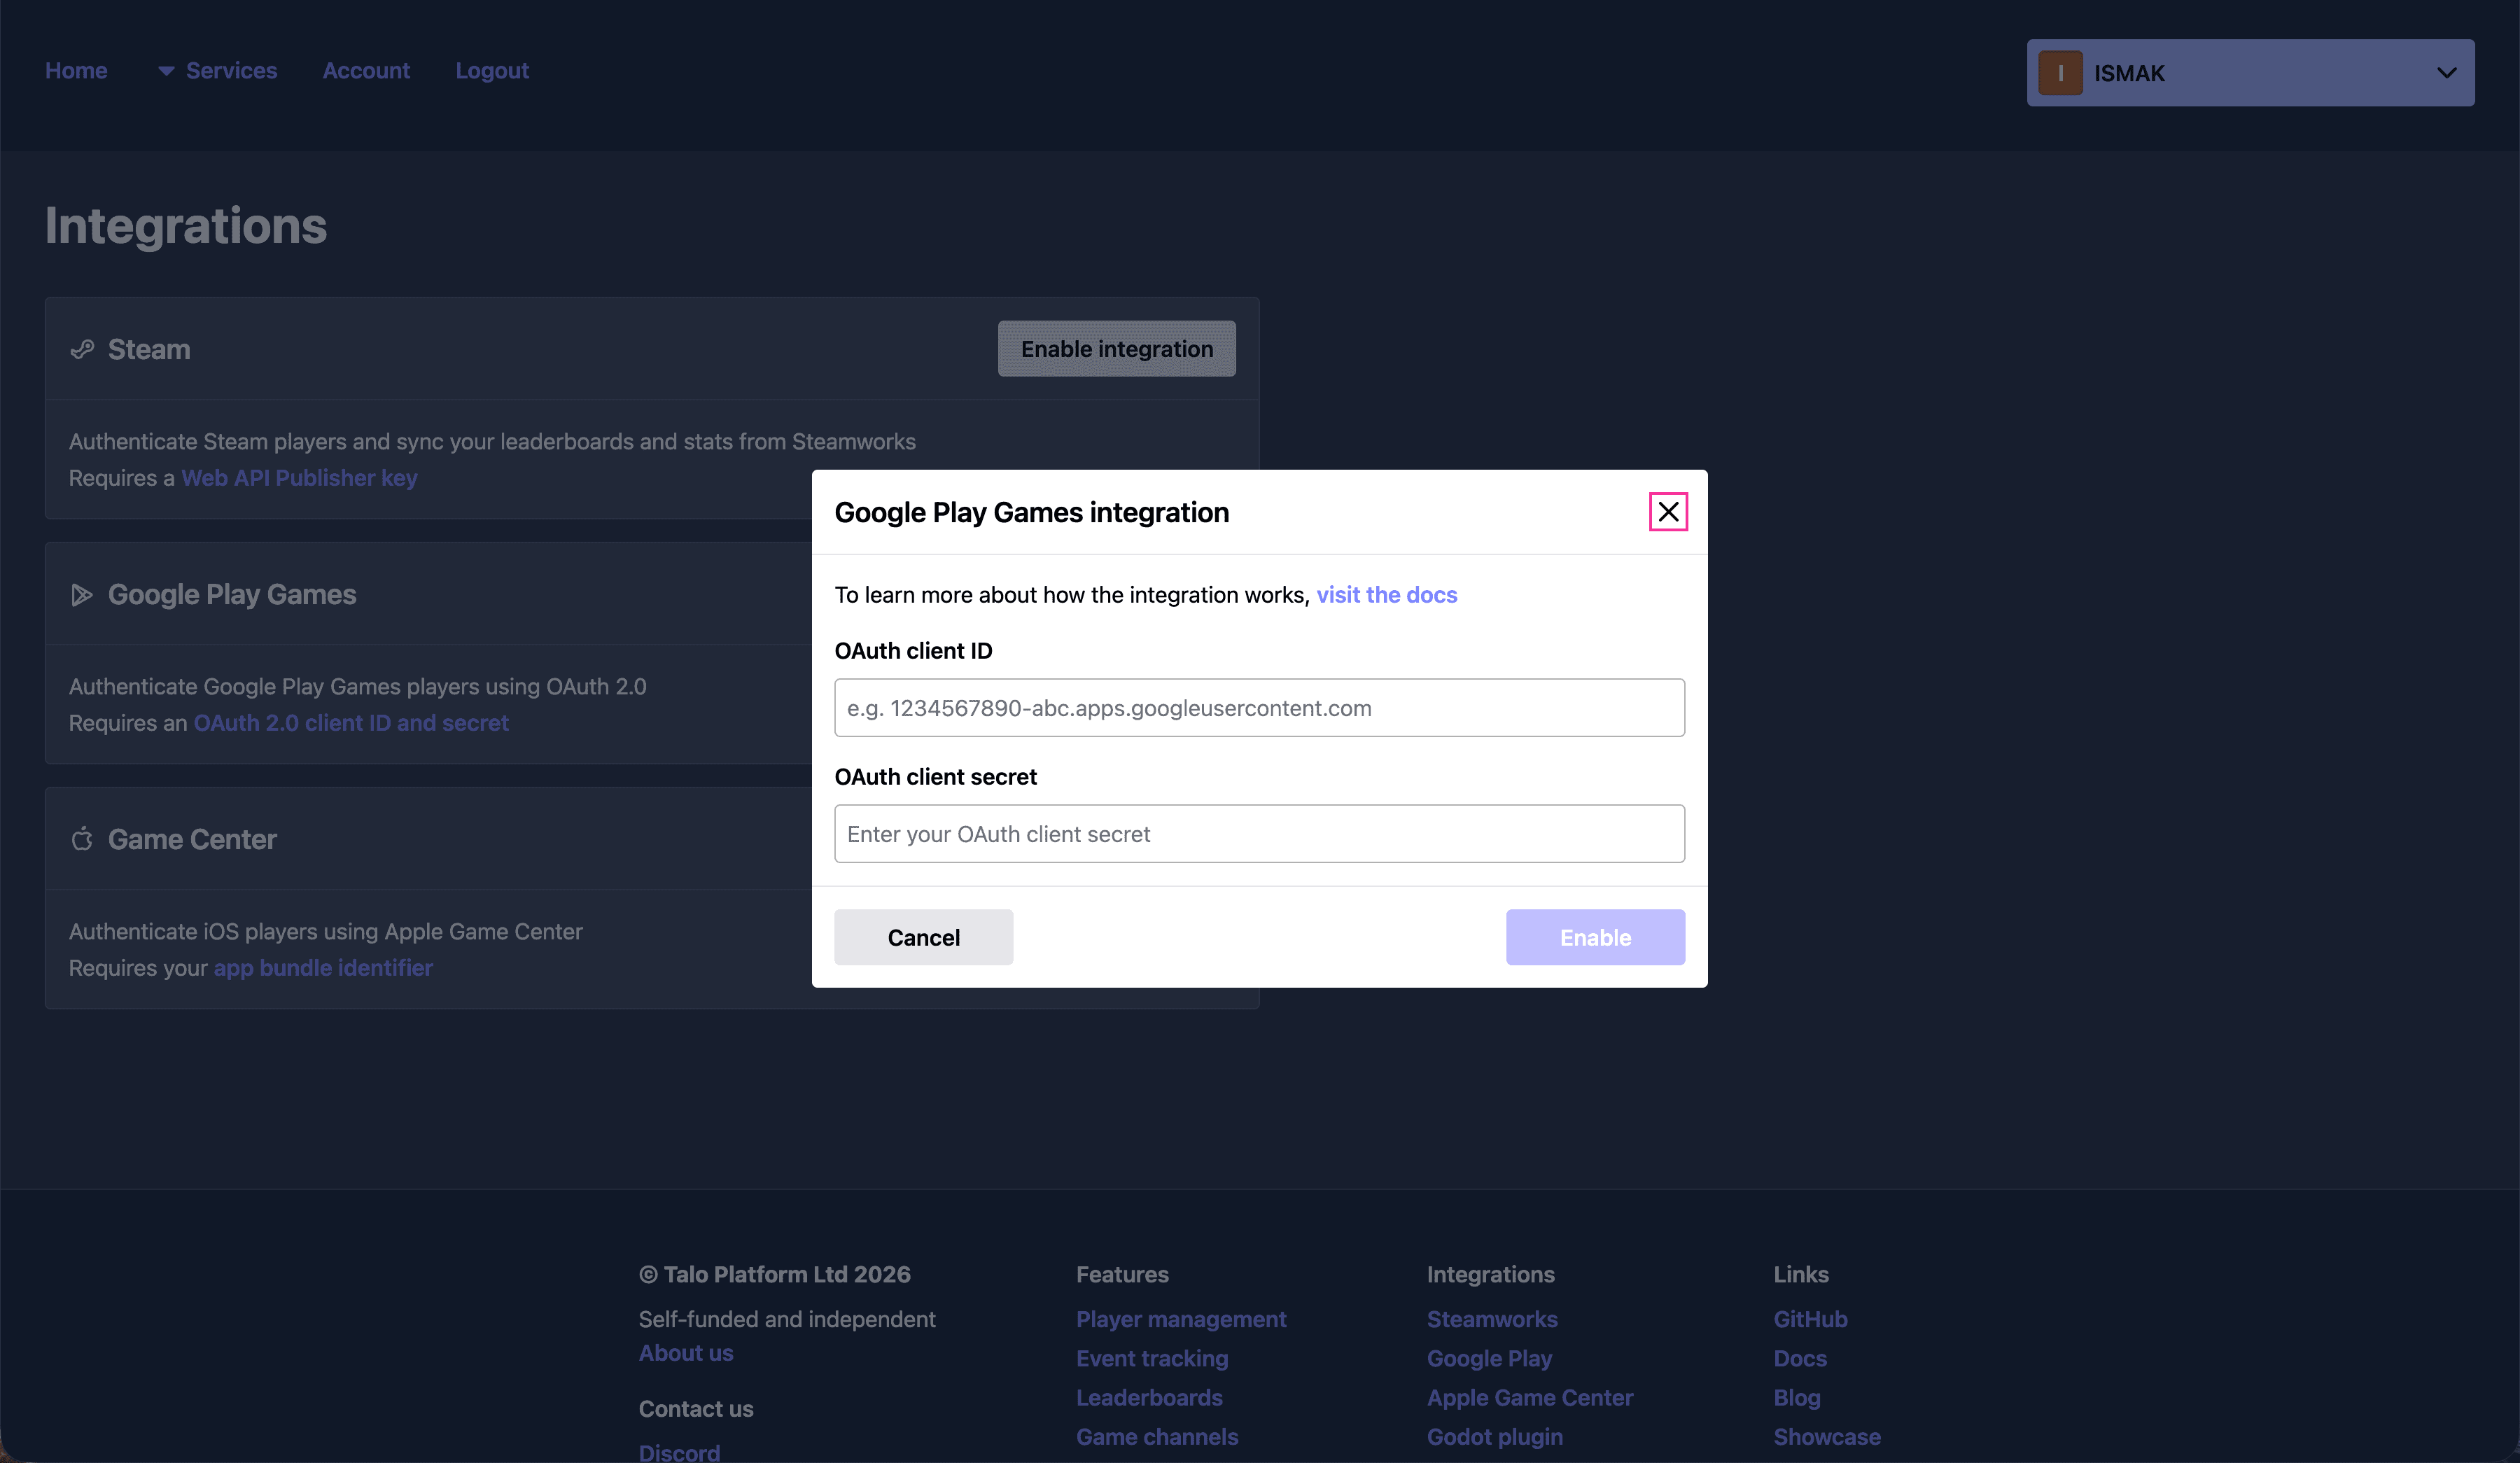Screen dimensions: 2520x1463
Task: Click the Game Center card title
Action: click(192, 839)
